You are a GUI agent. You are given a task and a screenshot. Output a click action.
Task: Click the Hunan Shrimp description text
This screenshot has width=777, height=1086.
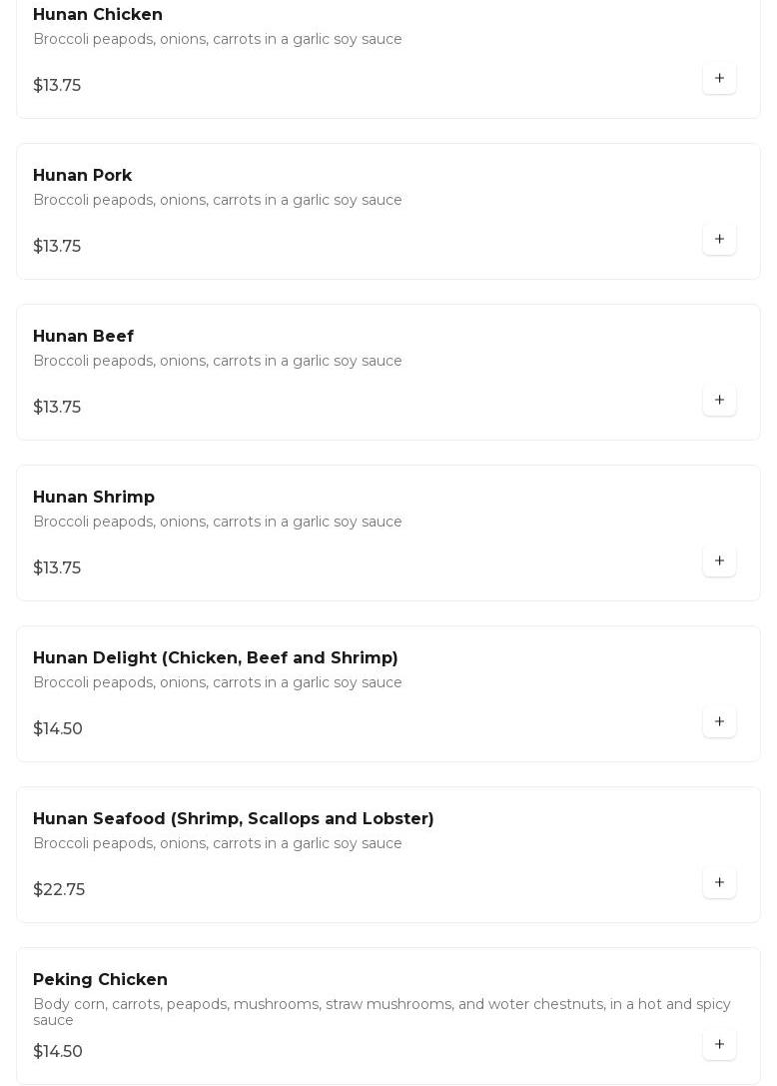pyautogui.click(x=218, y=522)
